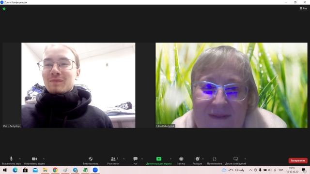Click the Zoom icon in taskbar

95,170
